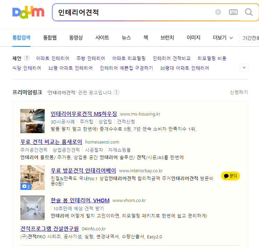The width and height of the screenshot is (259, 248).
Task: Open the virtual keyboard icon
Action: 233,12
